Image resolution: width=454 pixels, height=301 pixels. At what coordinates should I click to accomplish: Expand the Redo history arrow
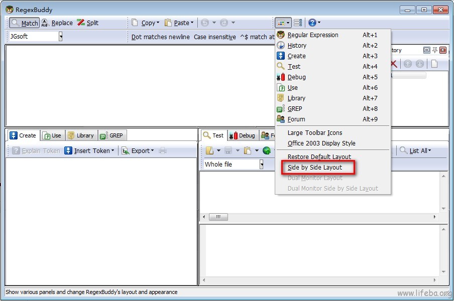233,23
